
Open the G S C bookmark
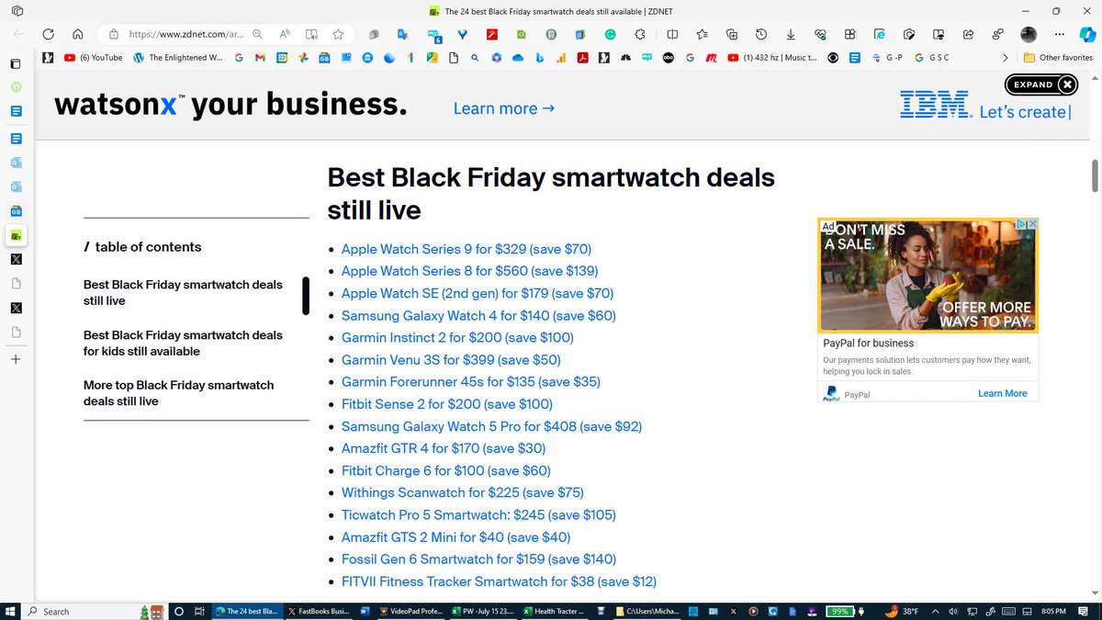933,57
